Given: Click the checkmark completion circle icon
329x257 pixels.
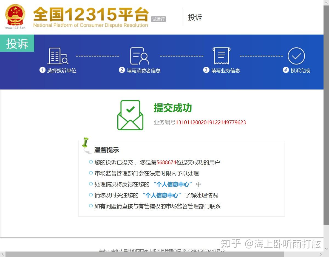Looking at the screenshot, I should click(x=296, y=56).
